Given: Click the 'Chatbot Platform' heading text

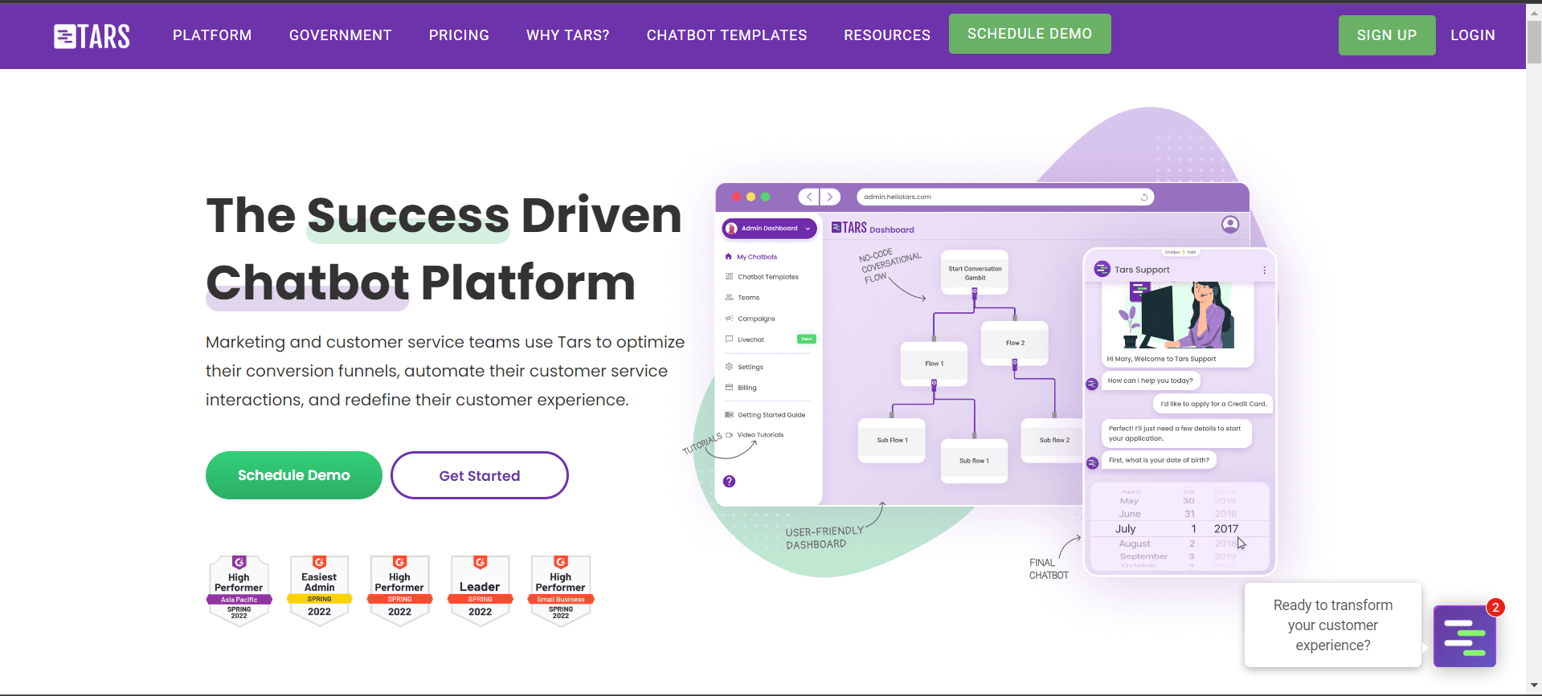Looking at the screenshot, I should click(420, 283).
